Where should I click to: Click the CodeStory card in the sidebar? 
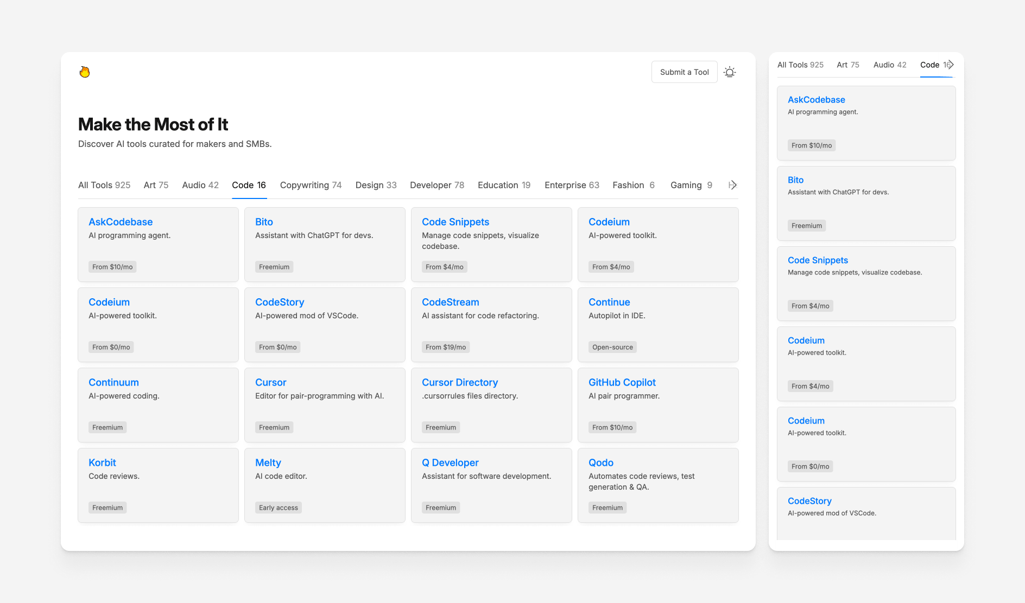pos(866,513)
